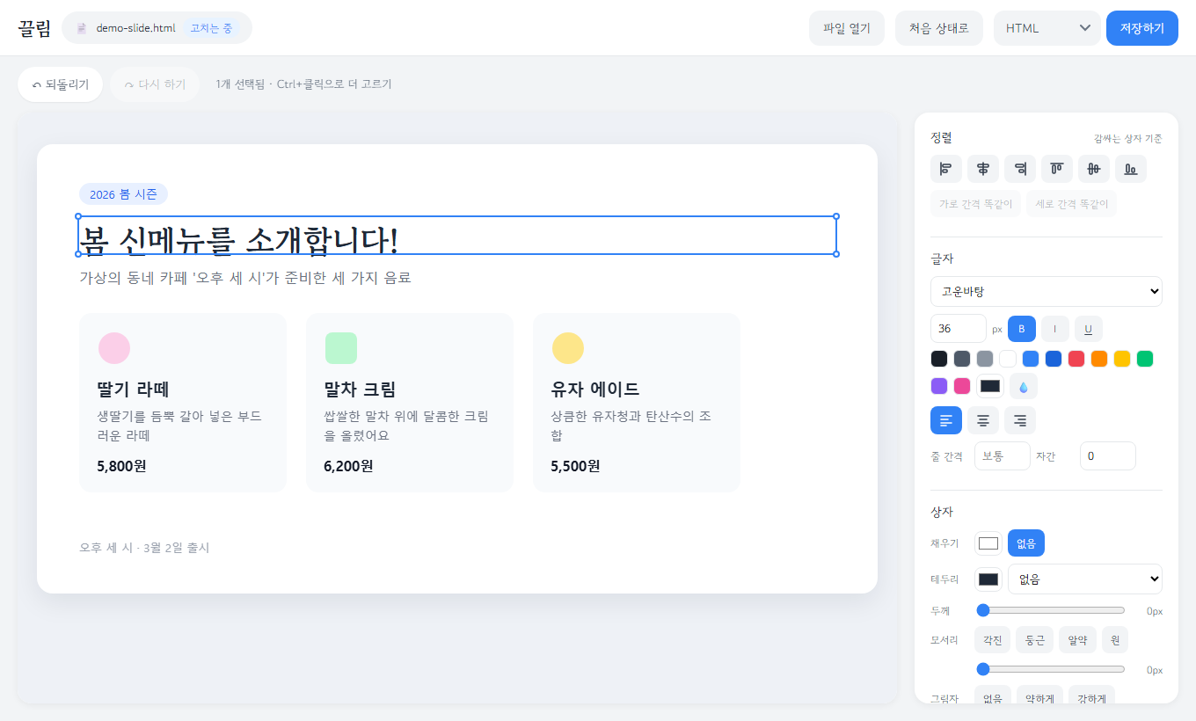Open the 테두리 border color swatch
Viewport: 1196px width, 721px height.
988,579
